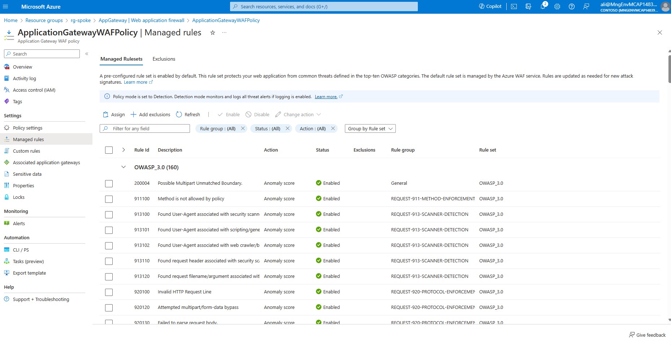Go to Home breadcrumb

pyautogui.click(x=11, y=20)
